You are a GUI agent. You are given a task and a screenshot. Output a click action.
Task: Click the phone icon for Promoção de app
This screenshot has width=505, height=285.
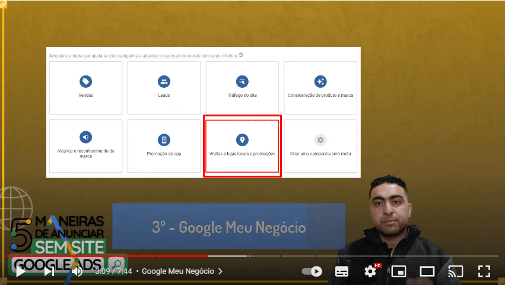[x=164, y=140]
